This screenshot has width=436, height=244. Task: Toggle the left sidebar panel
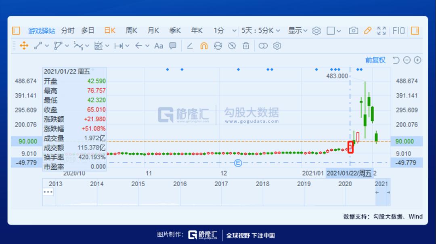[x=16, y=31]
